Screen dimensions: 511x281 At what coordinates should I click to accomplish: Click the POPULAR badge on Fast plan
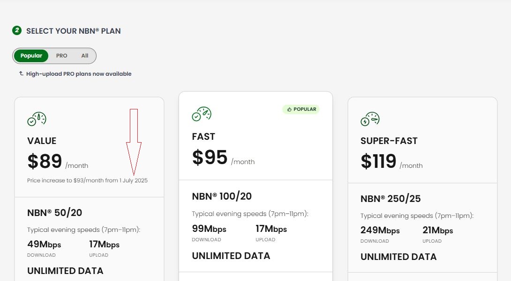tap(301, 109)
